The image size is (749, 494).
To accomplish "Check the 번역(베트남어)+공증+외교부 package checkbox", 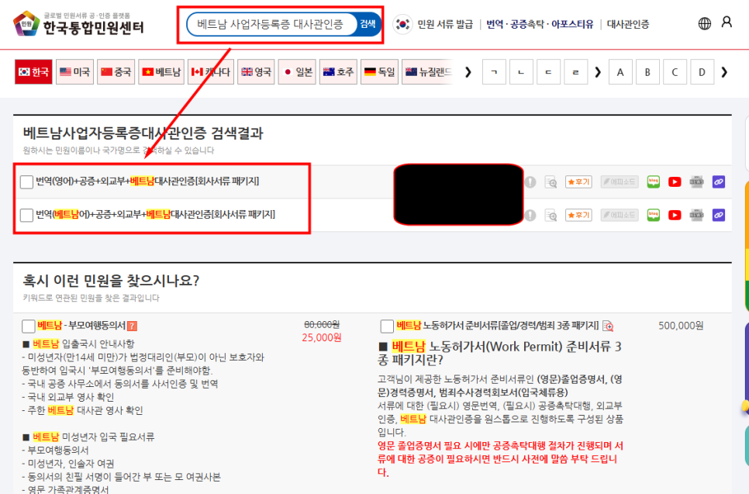I will (x=26, y=215).
